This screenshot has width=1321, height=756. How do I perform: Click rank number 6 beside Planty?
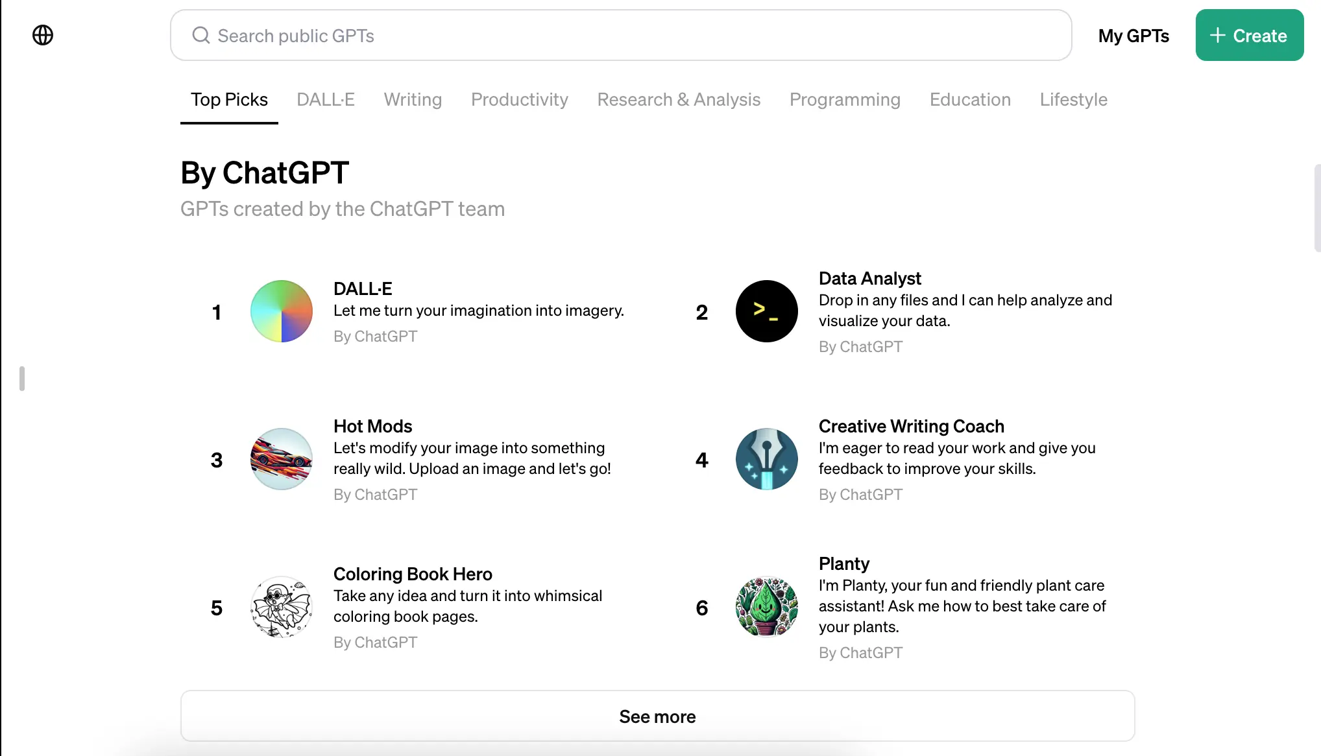(702, 608)
